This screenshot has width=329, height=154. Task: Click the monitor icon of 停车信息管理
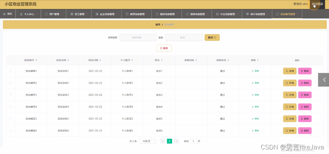click(247, 14)
